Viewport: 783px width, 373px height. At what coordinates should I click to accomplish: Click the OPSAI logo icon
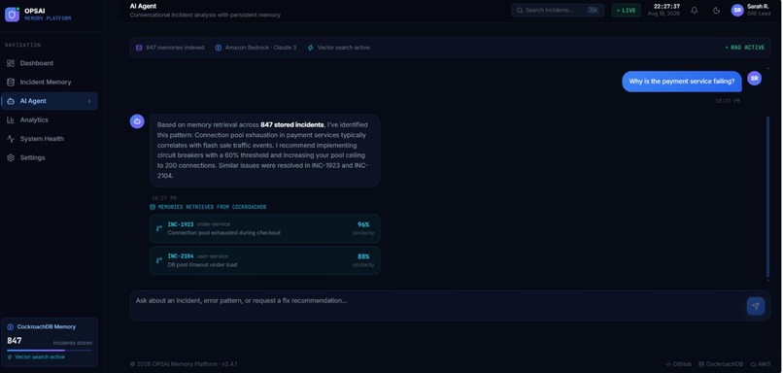[x=12, y=15]
